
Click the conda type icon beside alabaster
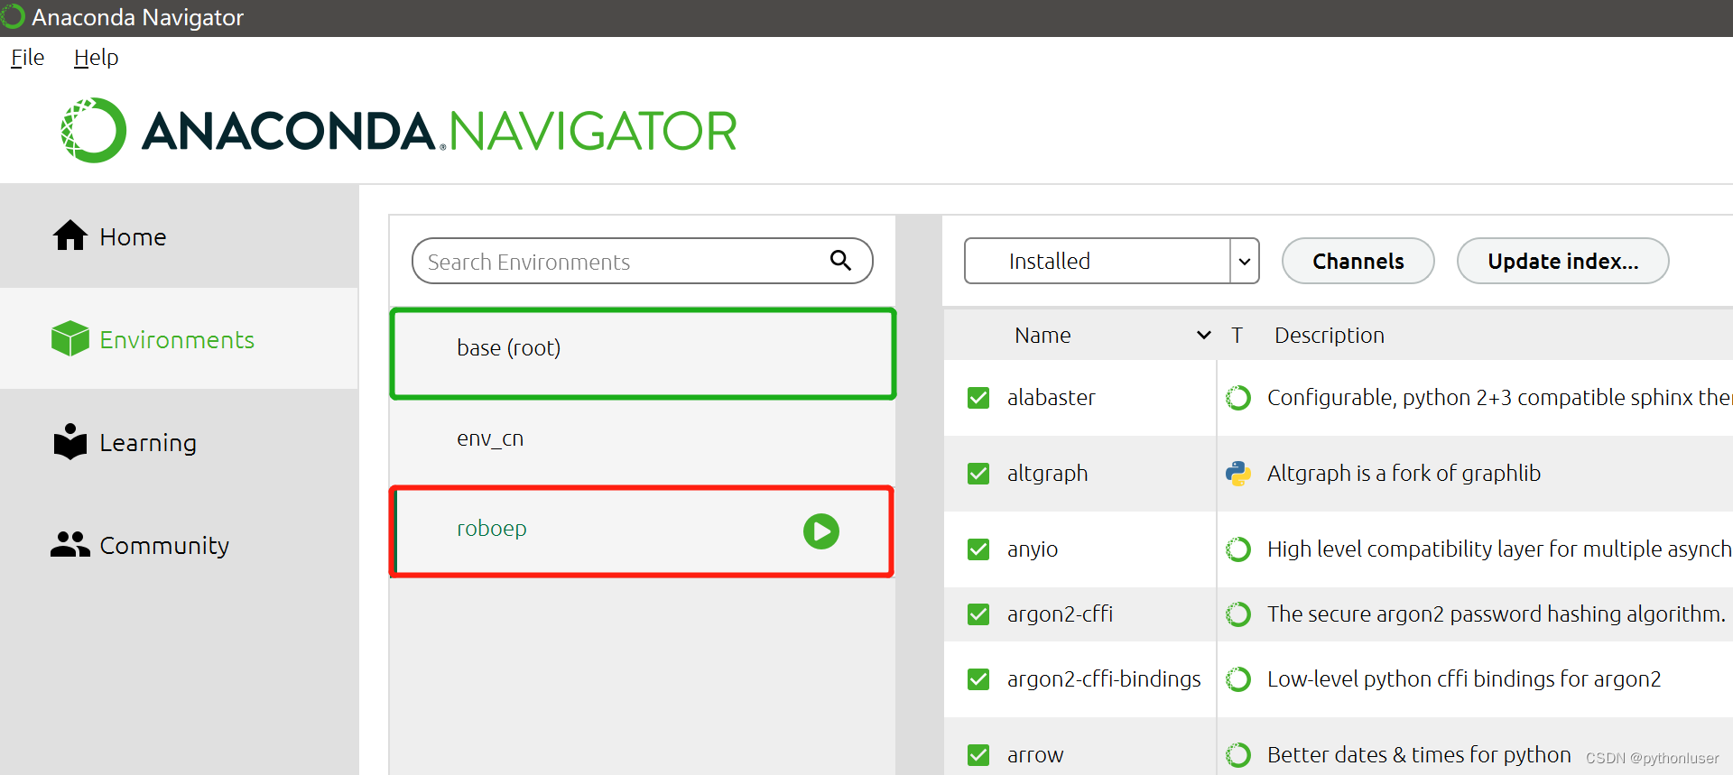pos(1238,398)
